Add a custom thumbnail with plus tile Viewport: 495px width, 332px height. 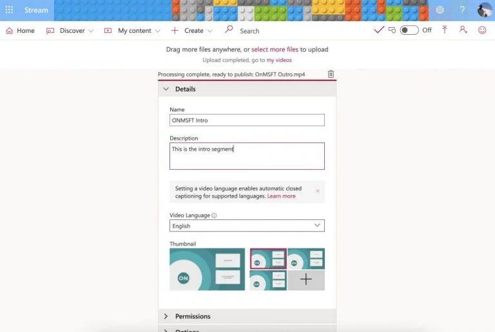[x=306, y=280]
